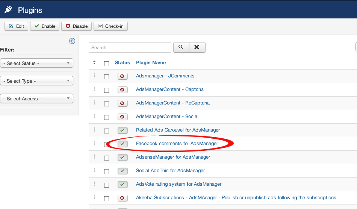Viewport: 357px width, 209px height.
Task: Open the Select Type filter dropdown
Action: [37, 81]
